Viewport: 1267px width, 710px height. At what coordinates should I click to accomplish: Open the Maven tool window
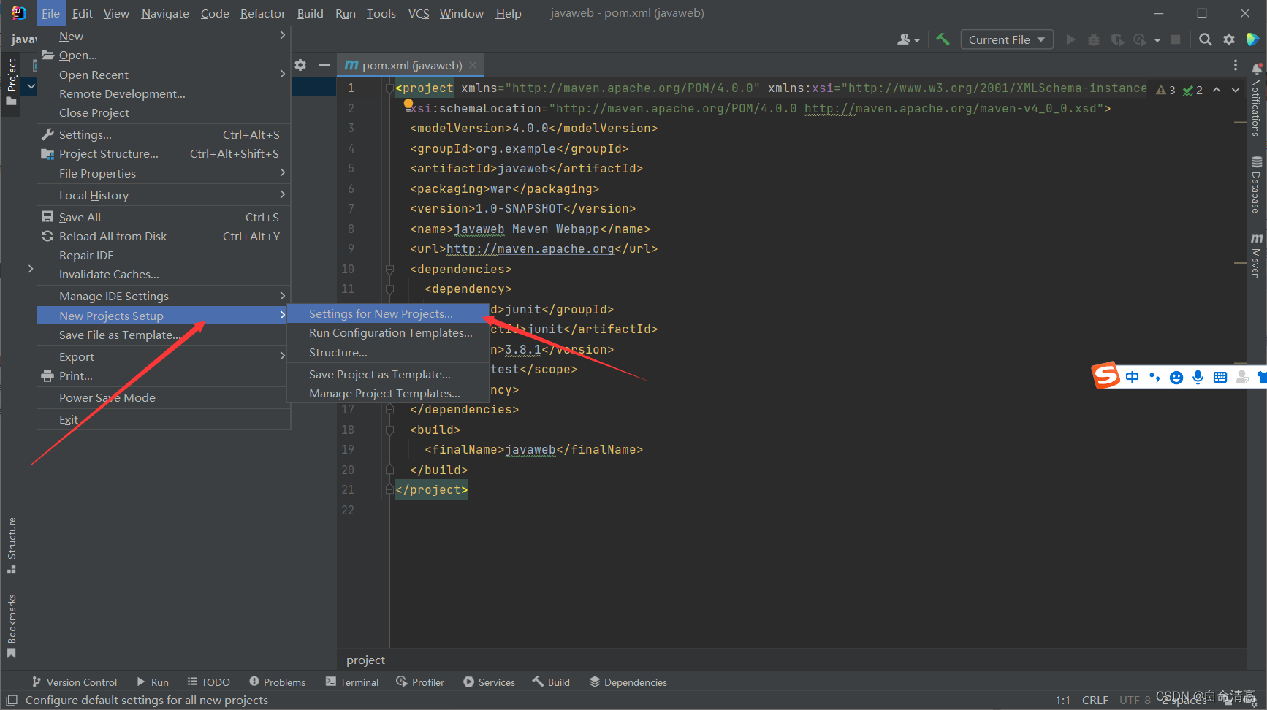click(x=1256, y=256)
